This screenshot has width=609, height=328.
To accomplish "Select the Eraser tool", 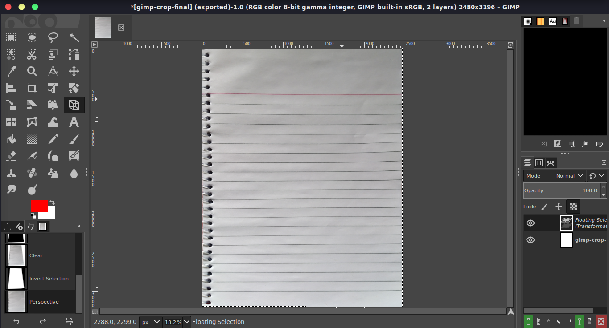I will [11, 156].
